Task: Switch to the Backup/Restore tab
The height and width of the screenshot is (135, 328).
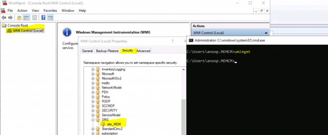Action: [107, 51]
